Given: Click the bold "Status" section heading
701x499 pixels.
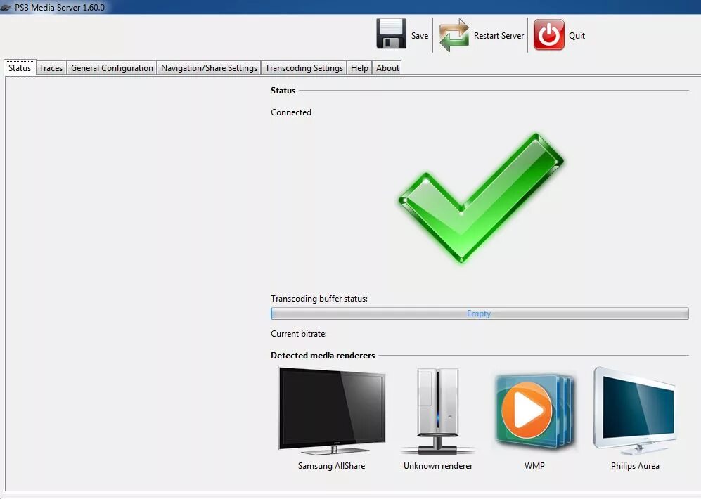Looking at the screenshot, I should 283,90.
